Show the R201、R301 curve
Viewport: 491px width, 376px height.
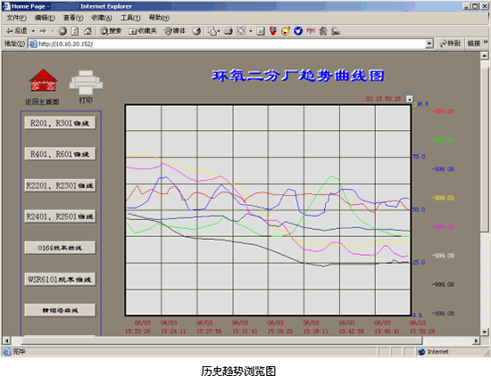point(60,123)
